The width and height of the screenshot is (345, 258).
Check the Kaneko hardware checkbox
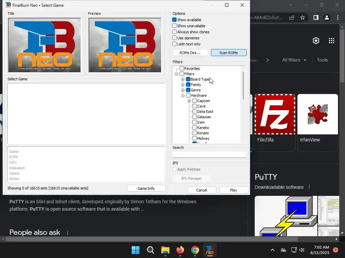pyautogui.click(x=194, y=128)
